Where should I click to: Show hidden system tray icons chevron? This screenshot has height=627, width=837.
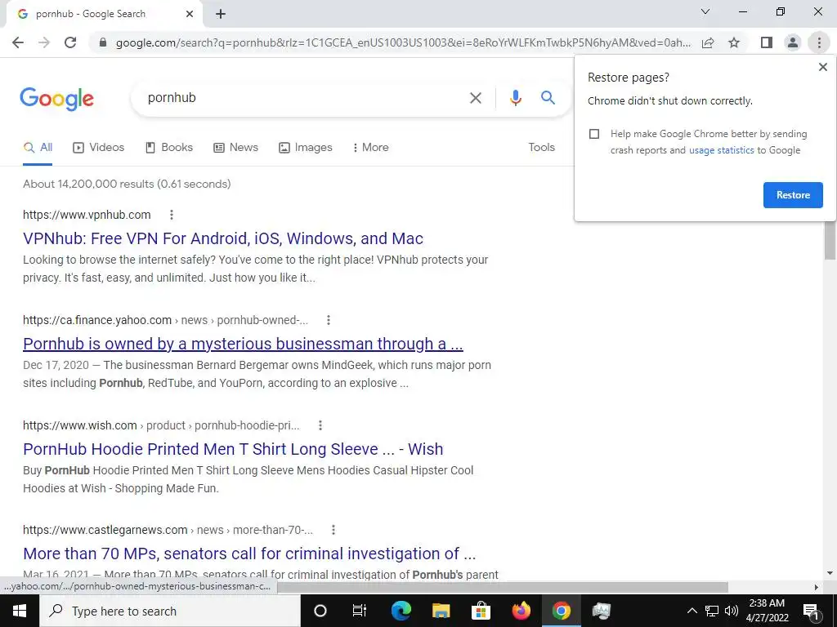click(x=692, y=611)
